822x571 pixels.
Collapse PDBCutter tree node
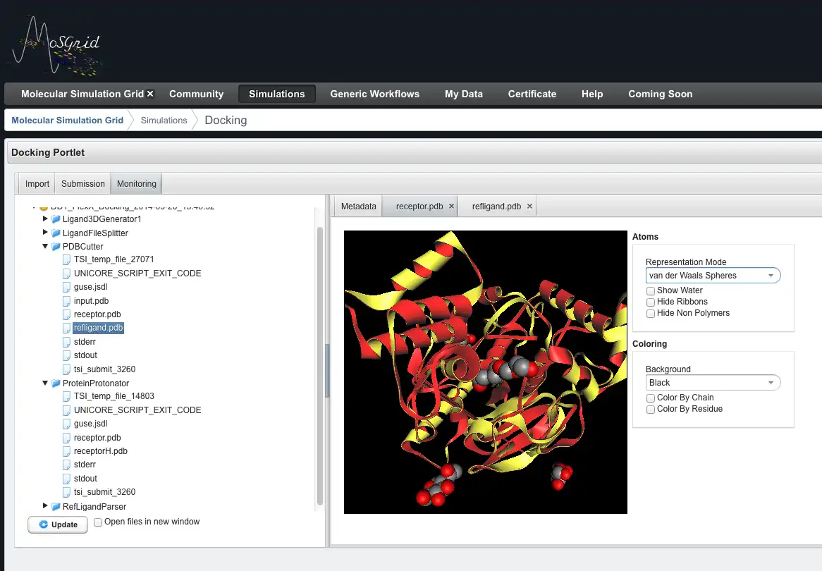(x=45, y=246)
